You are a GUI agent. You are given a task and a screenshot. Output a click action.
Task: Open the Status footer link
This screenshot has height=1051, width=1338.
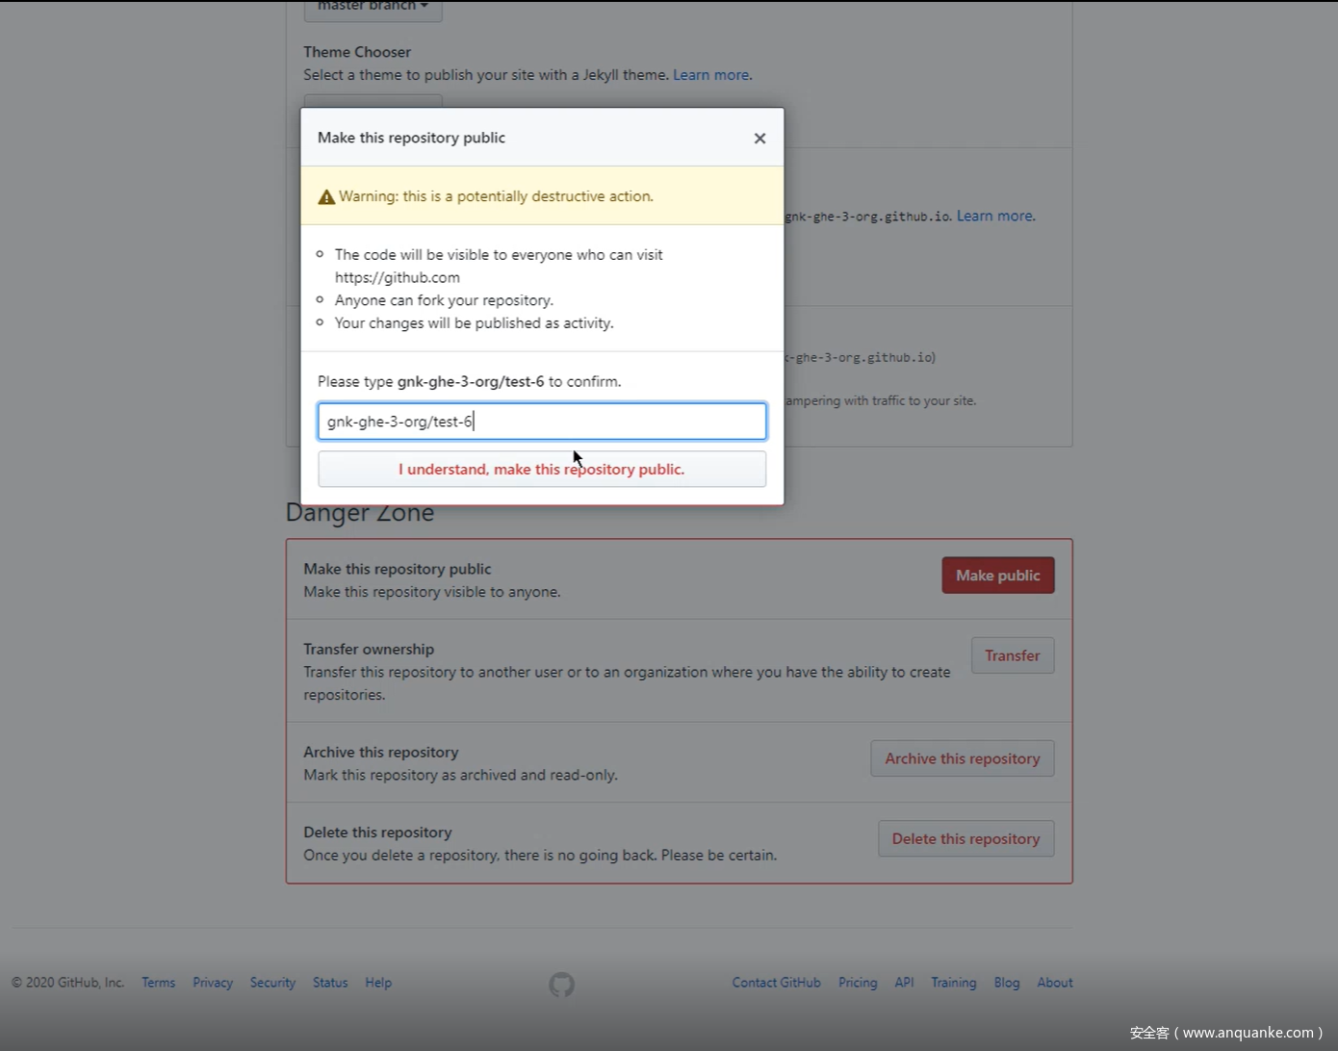point(330,983)
